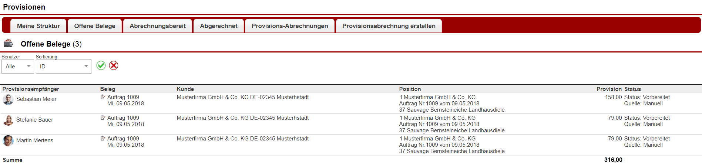Image resolution: width=702 pixels, height=163 pixels.
Task: Click Martin Mertens' avatar picture
Action: click(x=8, y=141)
